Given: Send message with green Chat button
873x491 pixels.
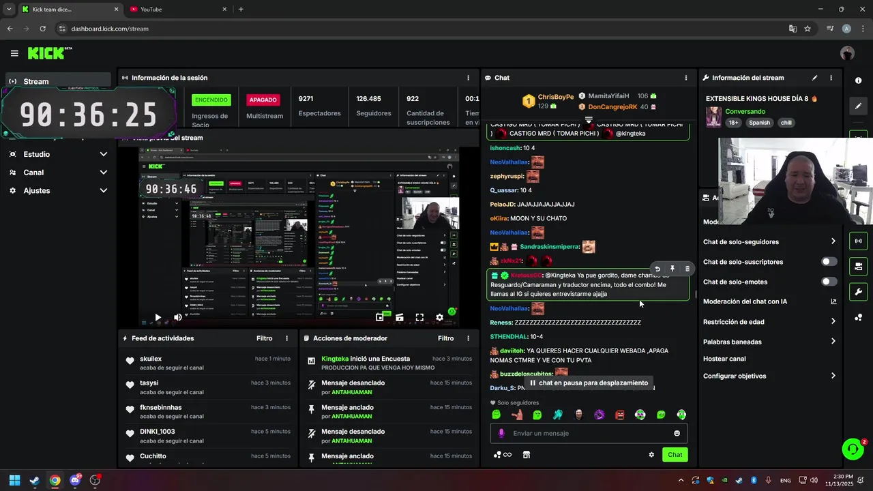Looking at the screenshot, I should coord(675,455).
